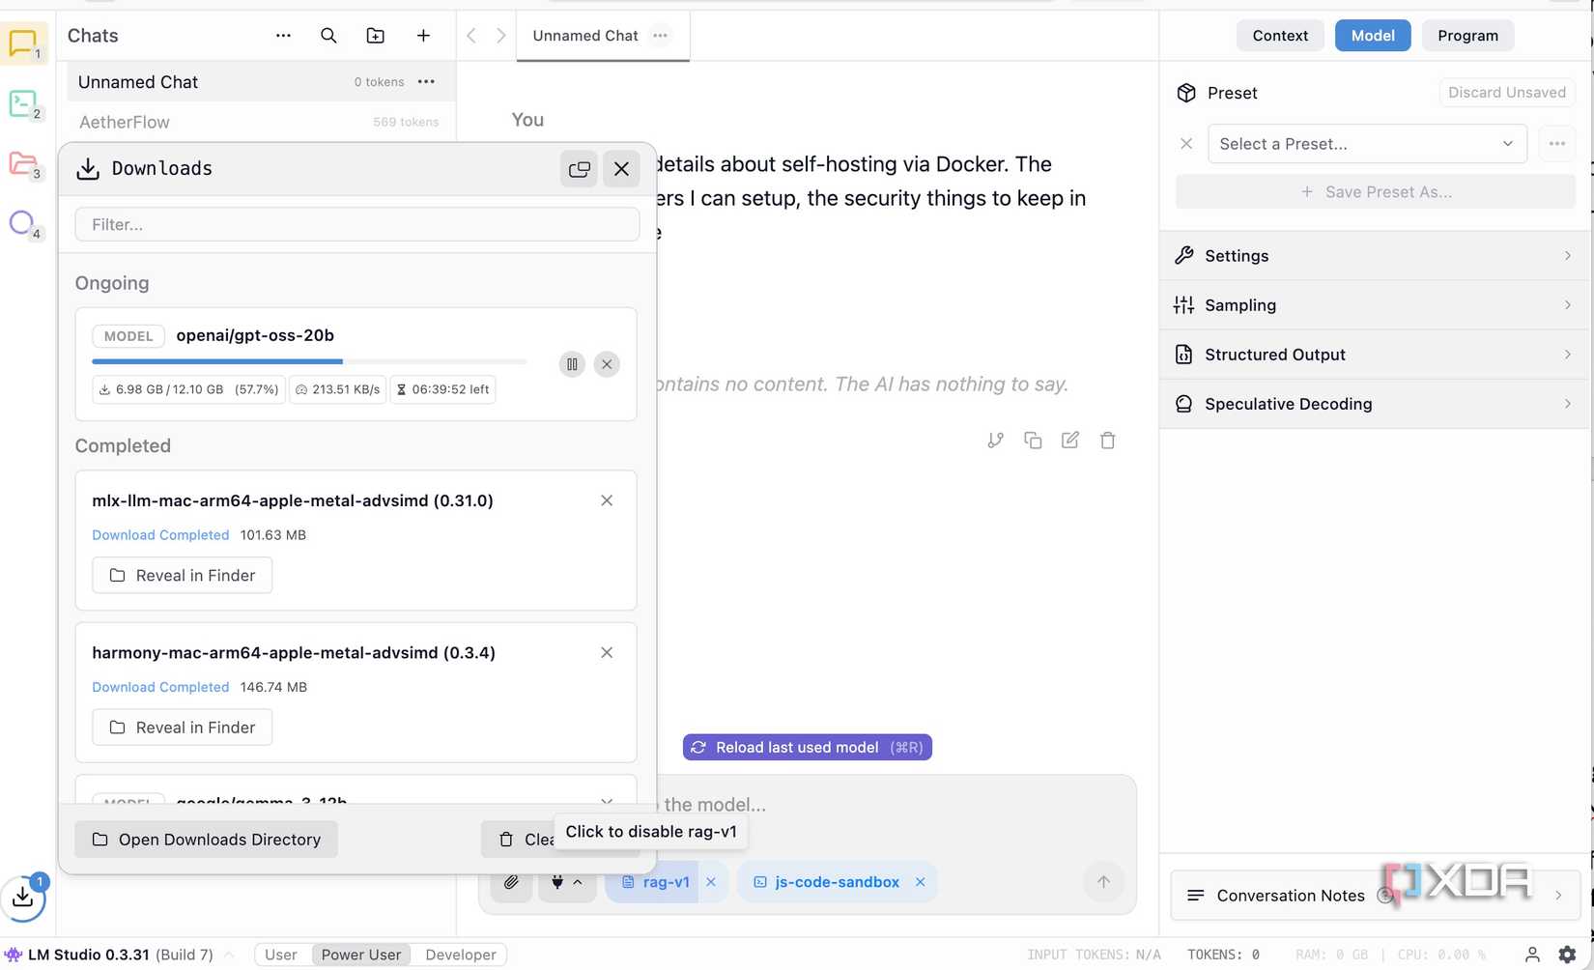Create a new chat folder

[376, 36]
